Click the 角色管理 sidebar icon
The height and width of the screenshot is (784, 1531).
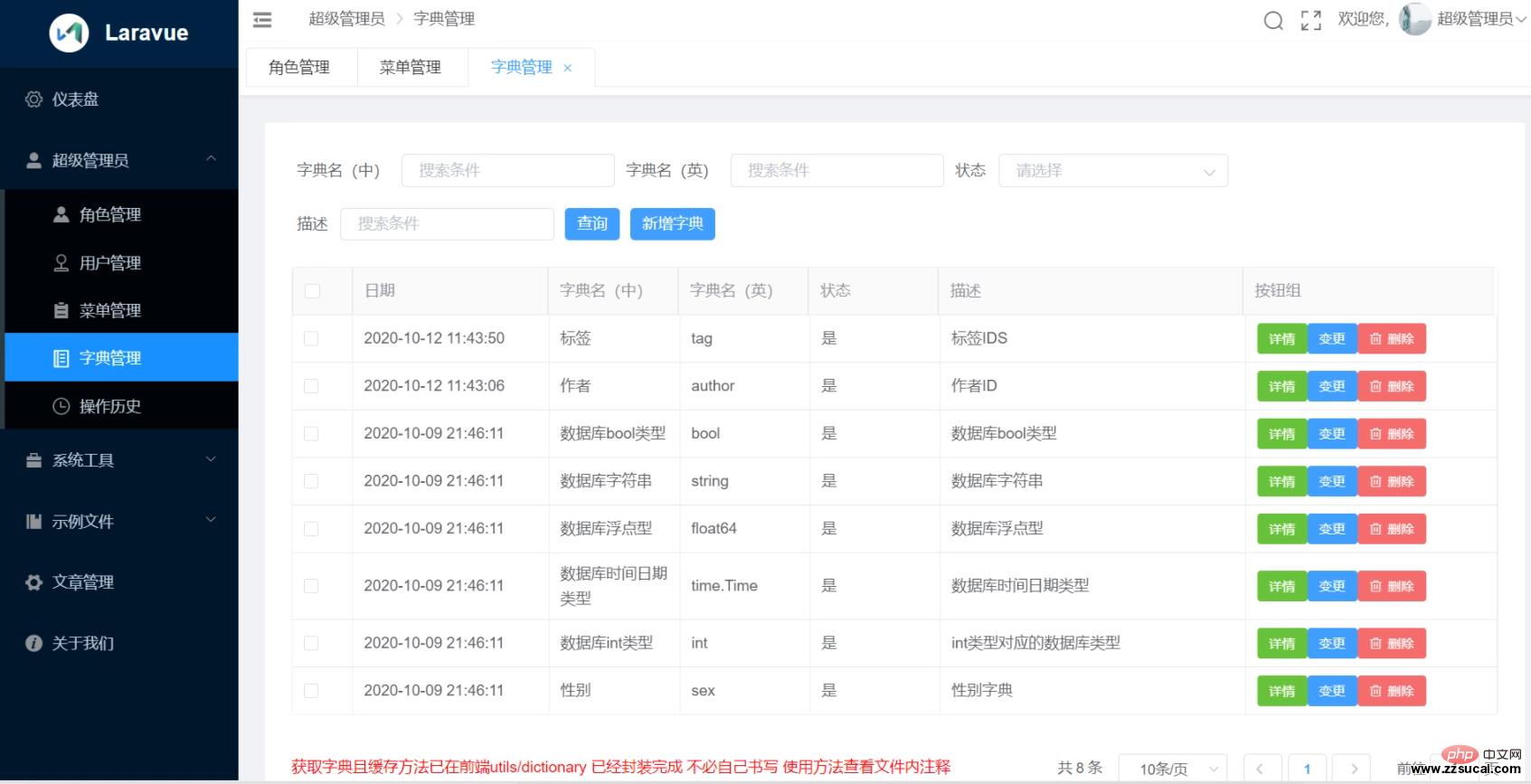[x=61, y=214]
